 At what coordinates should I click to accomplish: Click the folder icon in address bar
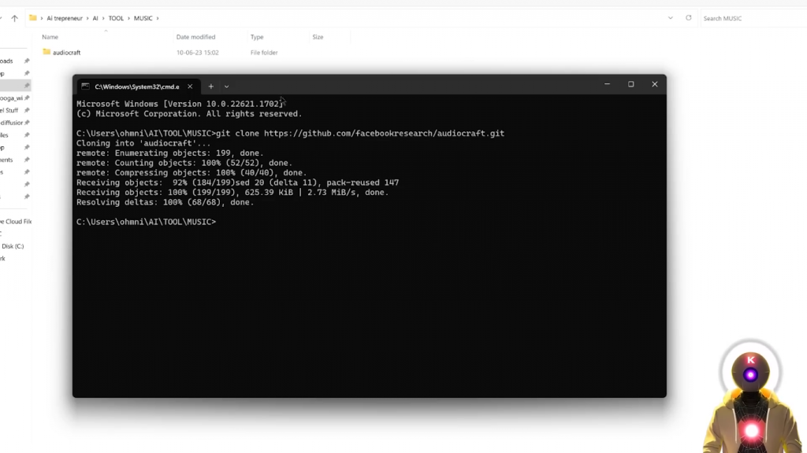click(x=33, y=18)
